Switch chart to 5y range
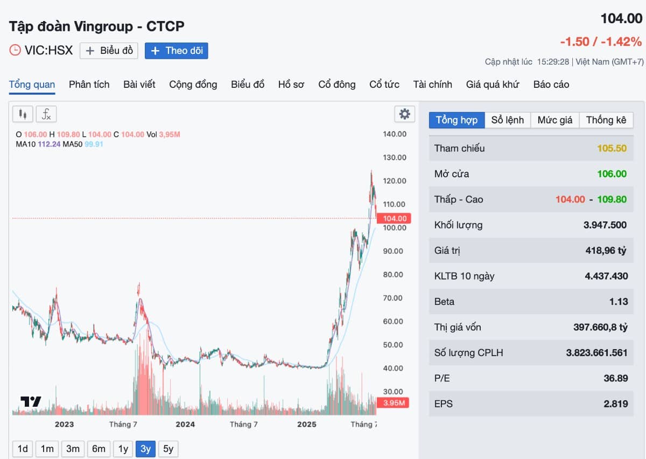The width and height of the screenshot is (646, 459). (x=168, y=449)
